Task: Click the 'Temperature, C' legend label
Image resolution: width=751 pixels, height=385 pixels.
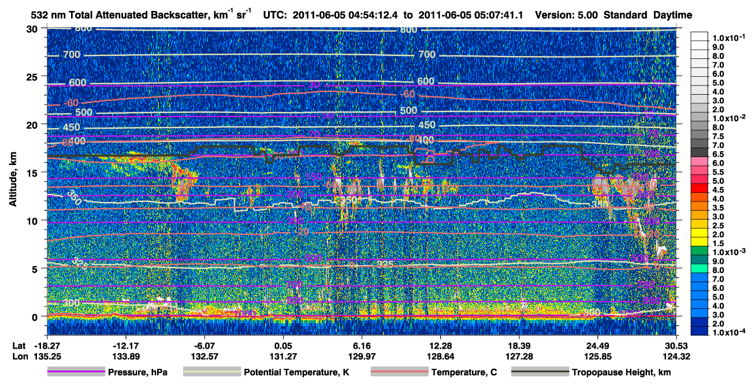Action: coord(464,372)
